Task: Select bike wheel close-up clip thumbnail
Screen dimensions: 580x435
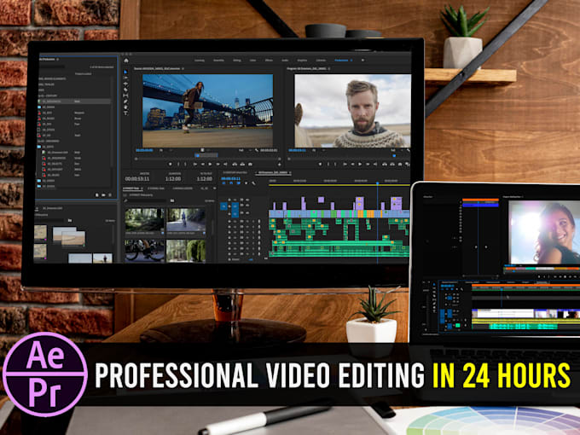Action: pyautogui.click(x=145, y=251)
